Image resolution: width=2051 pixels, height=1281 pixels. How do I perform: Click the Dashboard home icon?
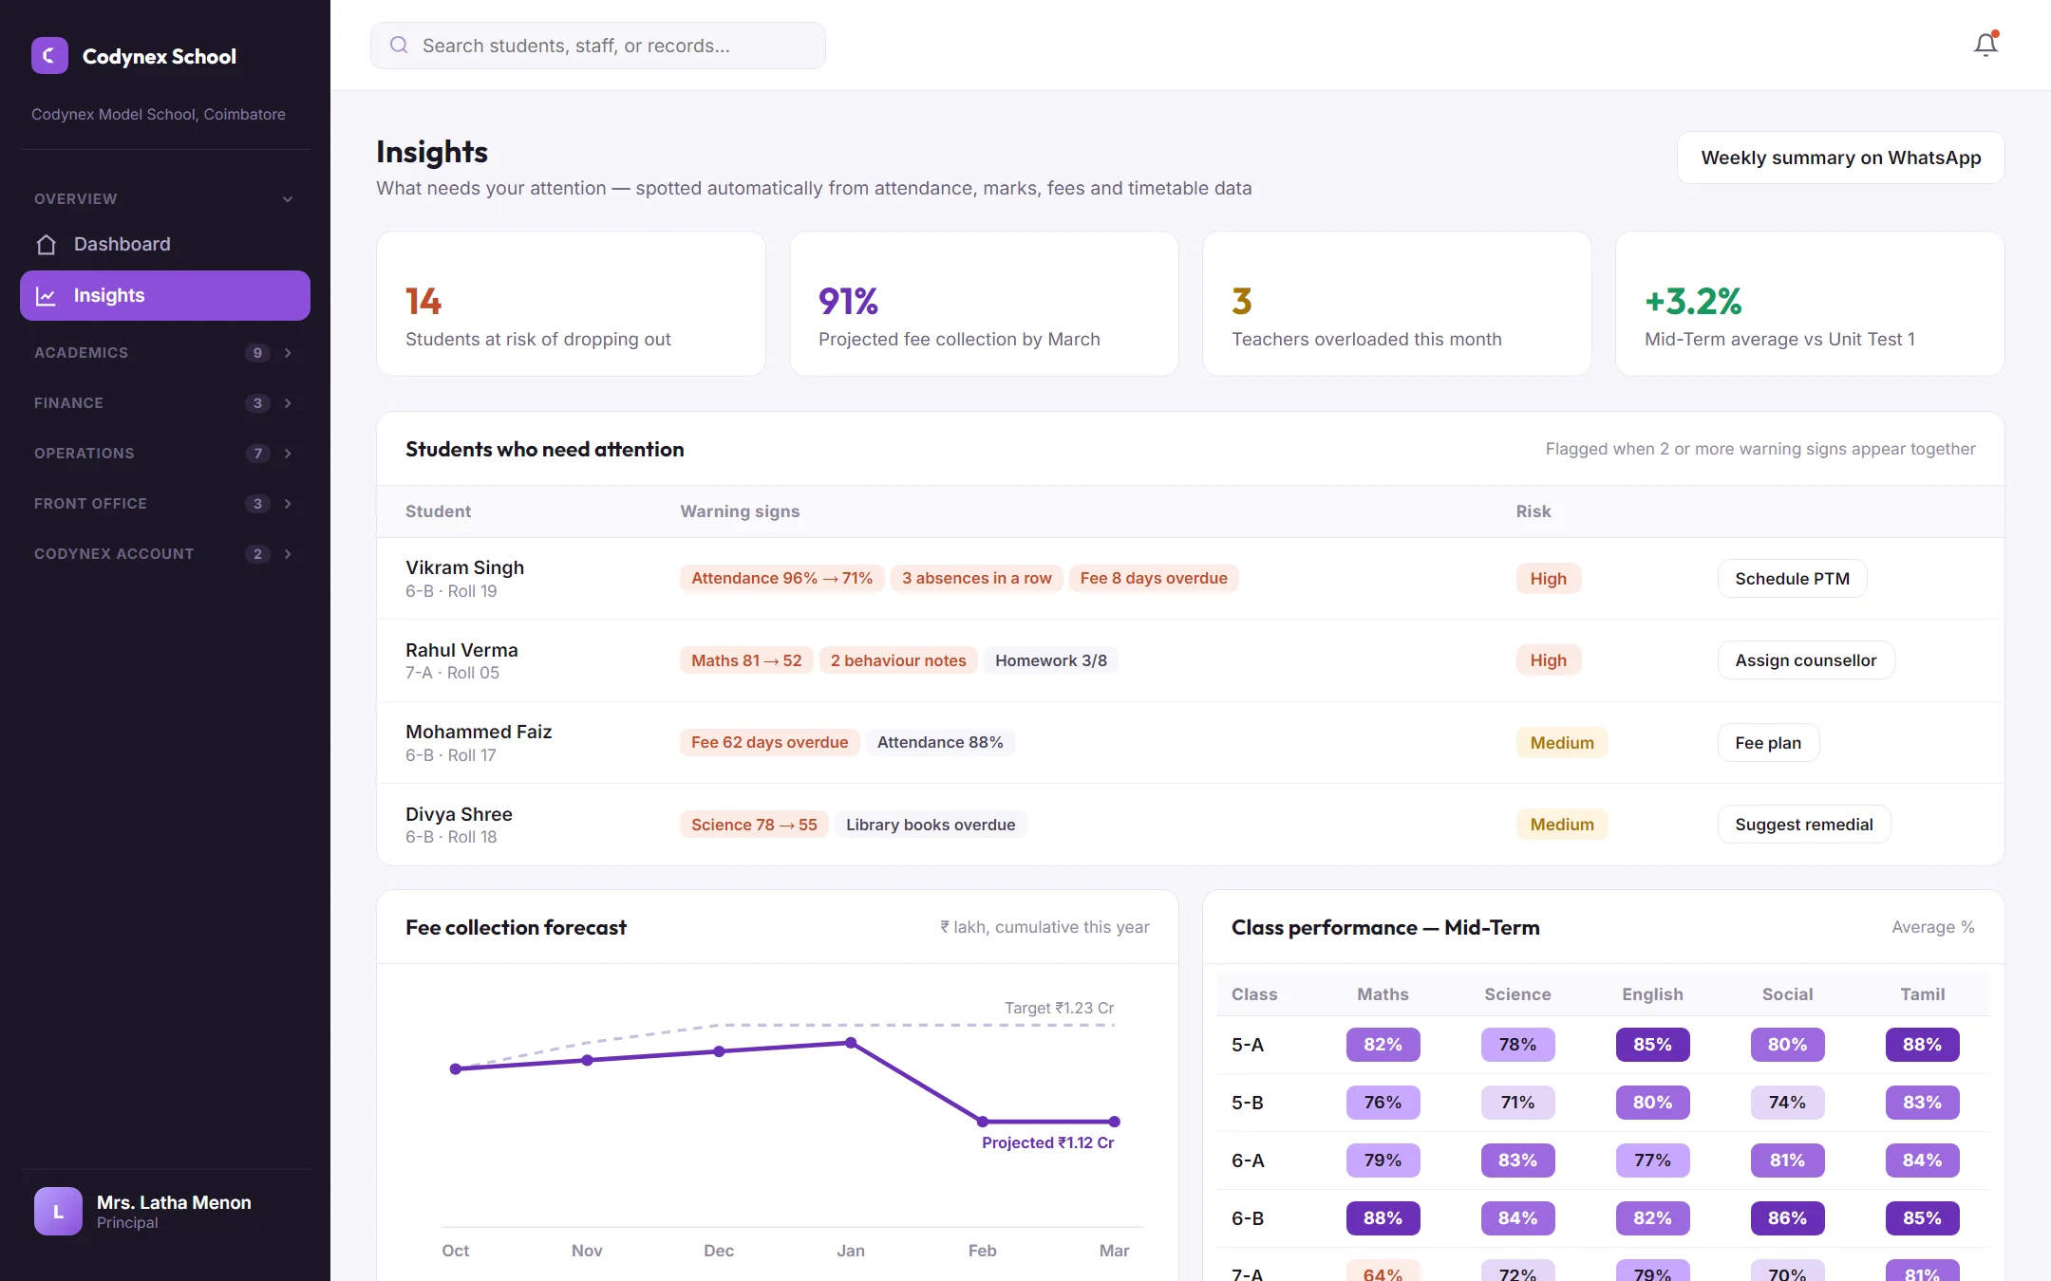46,245
